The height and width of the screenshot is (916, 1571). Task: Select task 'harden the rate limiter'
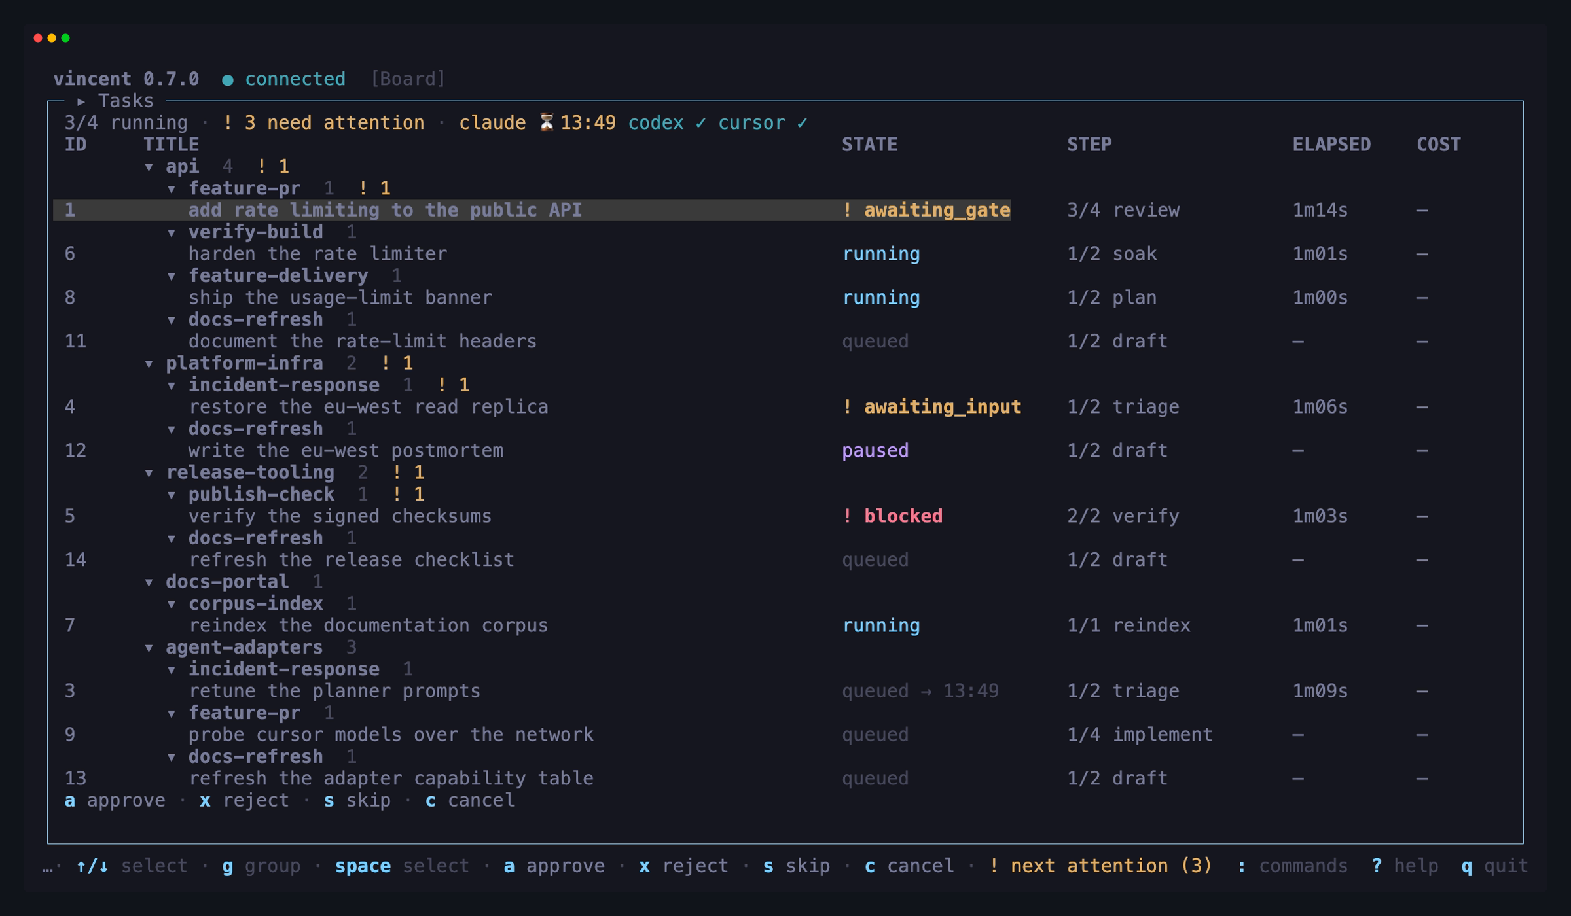coord(317,254)
